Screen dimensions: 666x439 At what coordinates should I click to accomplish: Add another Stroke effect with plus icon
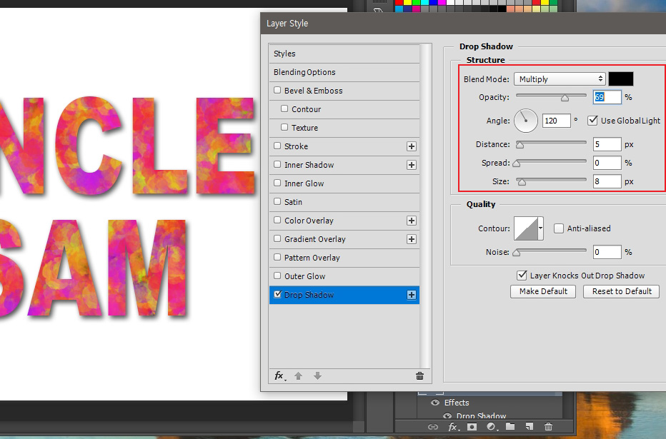pos(411,146)
